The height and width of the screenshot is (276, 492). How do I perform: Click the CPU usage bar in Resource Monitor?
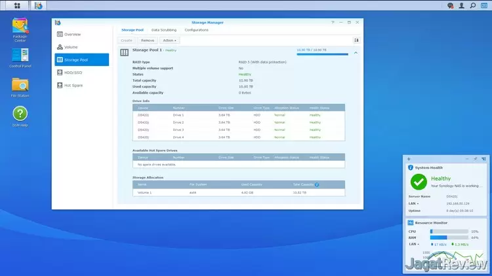[449, 232]
